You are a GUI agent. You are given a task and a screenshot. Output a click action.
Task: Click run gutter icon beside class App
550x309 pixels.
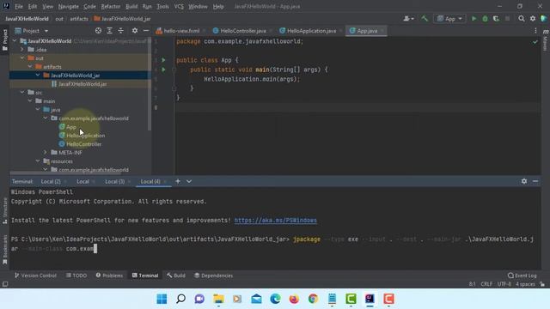163,60
